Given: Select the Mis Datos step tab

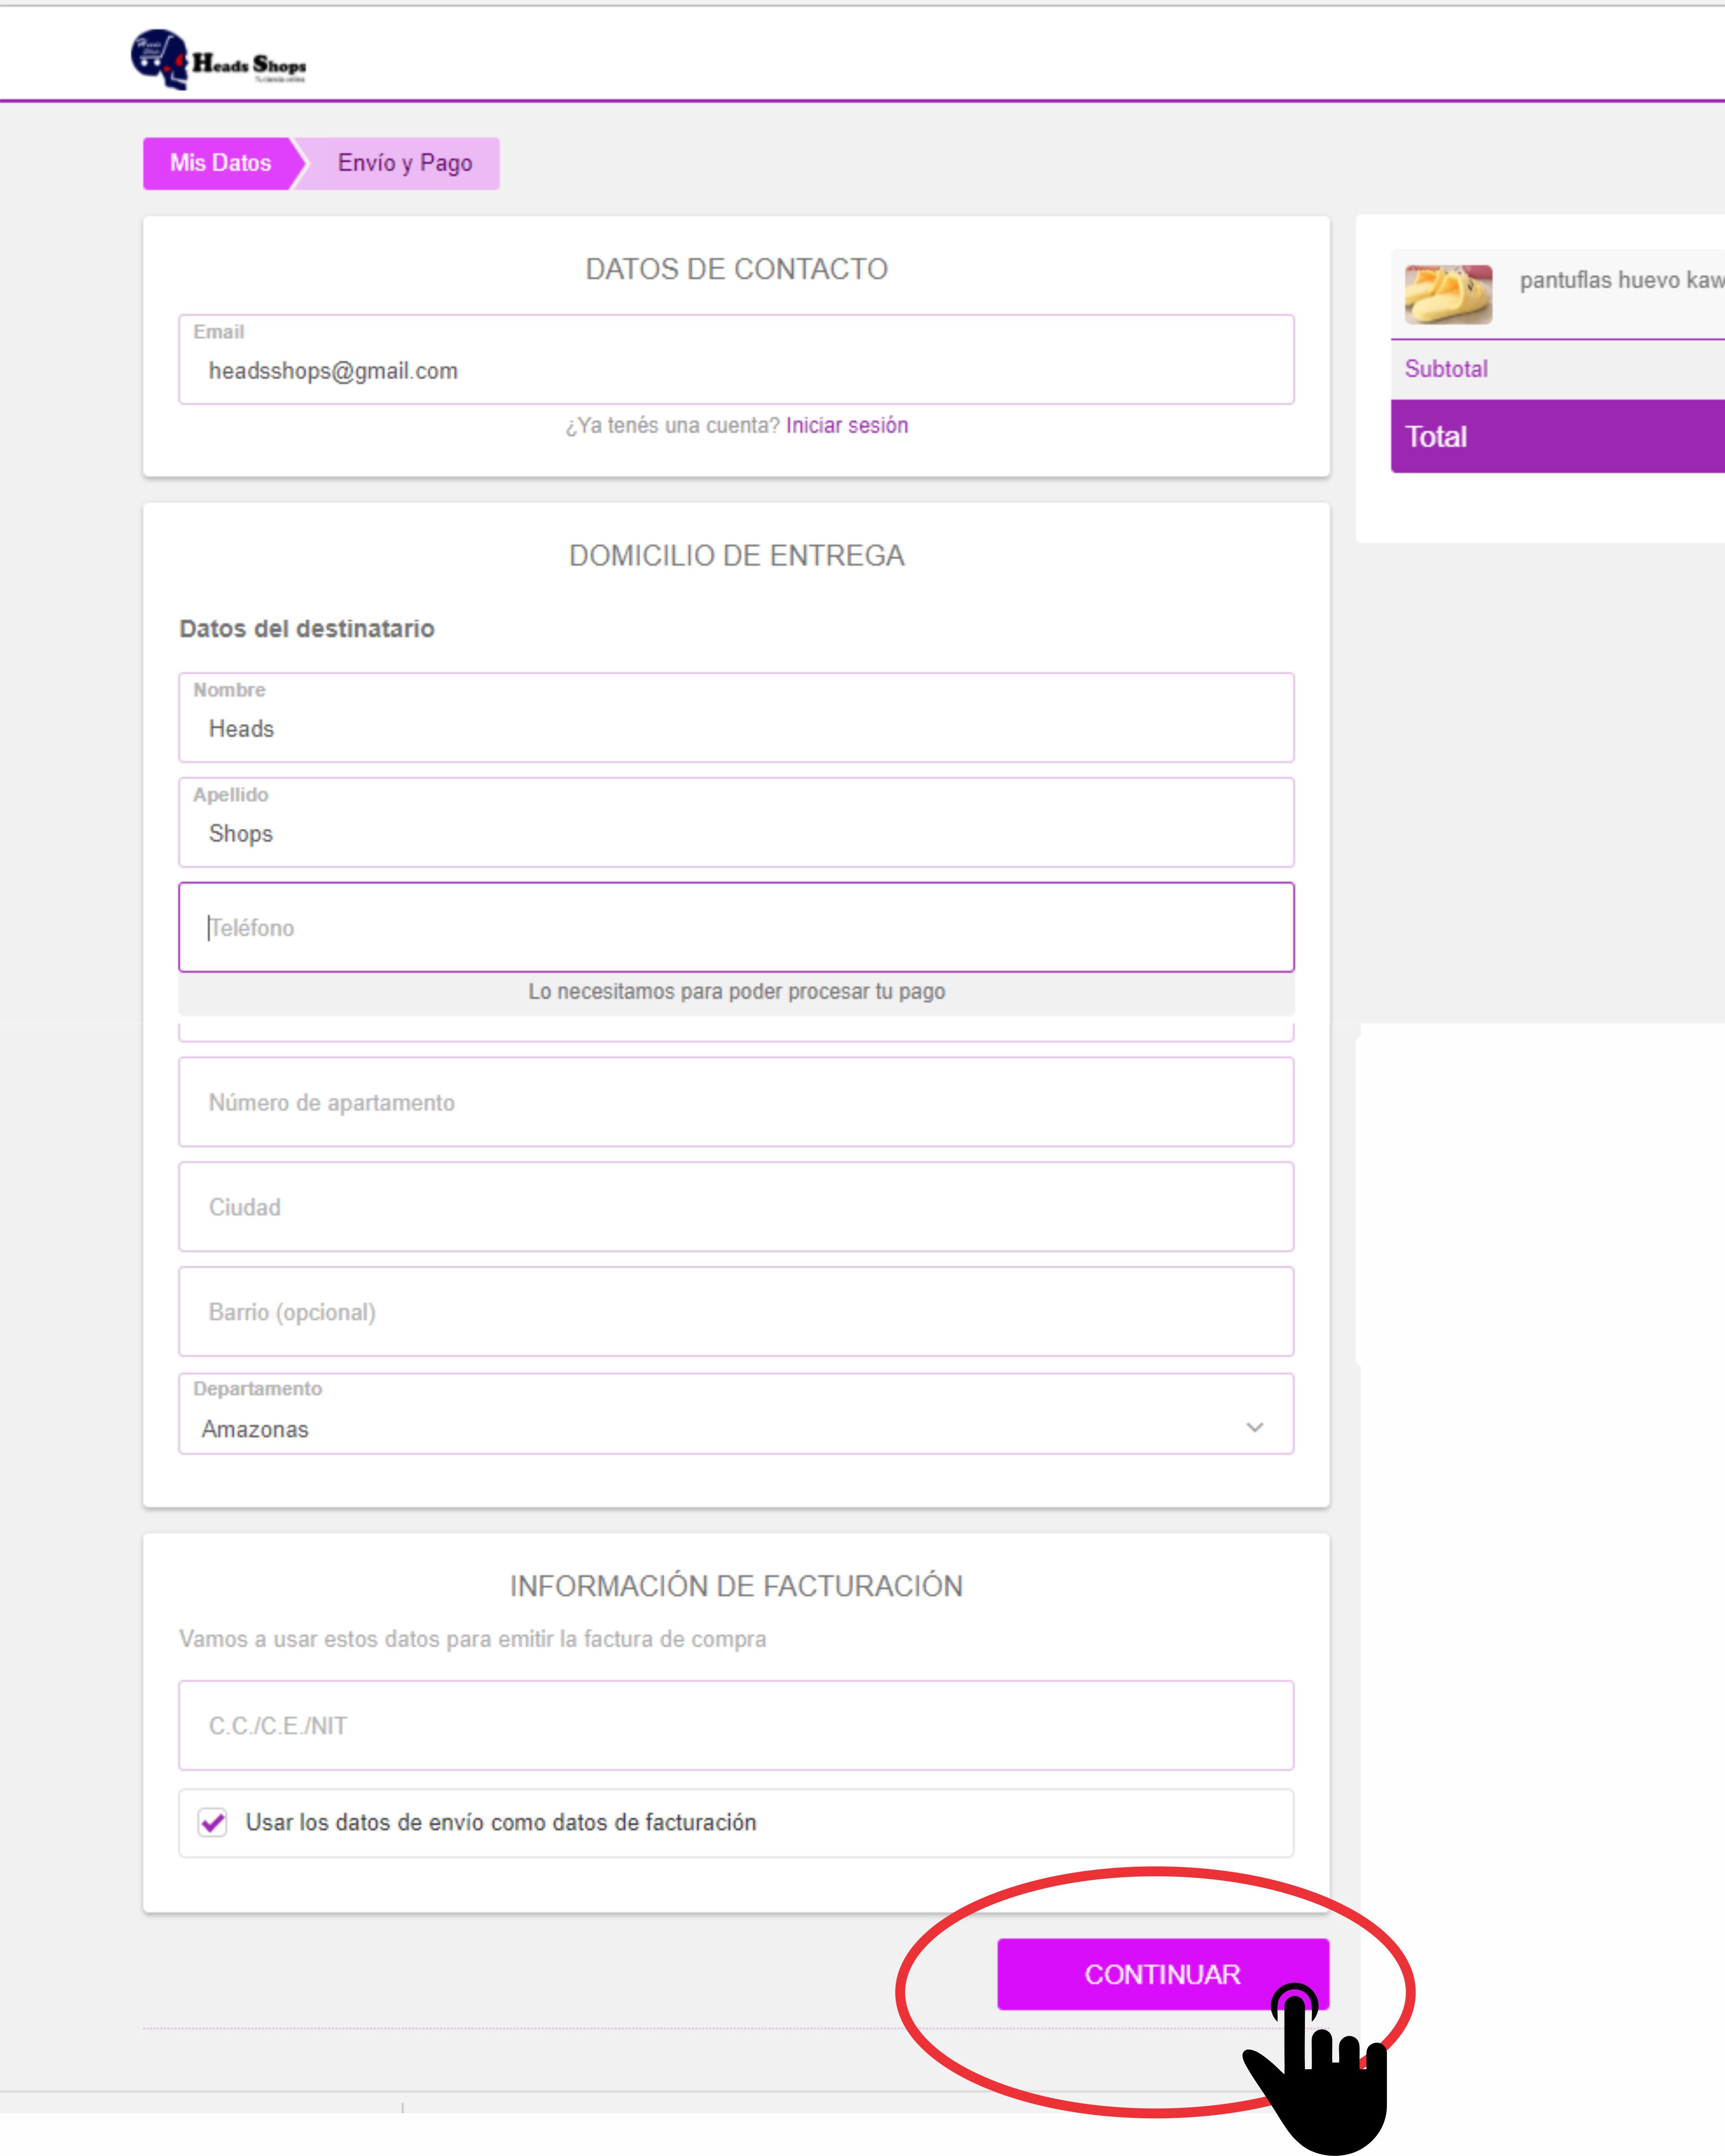Looking at the screenshot, I should [221, 163].
